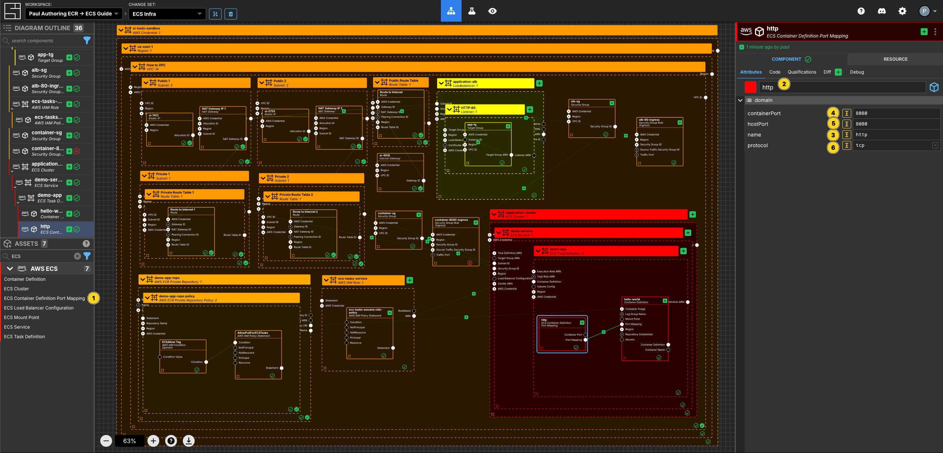Viewport: 943px width, 453px height.
Task: Expand the domain section in attributes panel
Action: 741,100
